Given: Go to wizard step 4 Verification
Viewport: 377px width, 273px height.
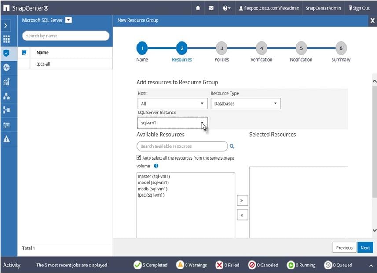Looking at the screenshot, I should (261, 48).
